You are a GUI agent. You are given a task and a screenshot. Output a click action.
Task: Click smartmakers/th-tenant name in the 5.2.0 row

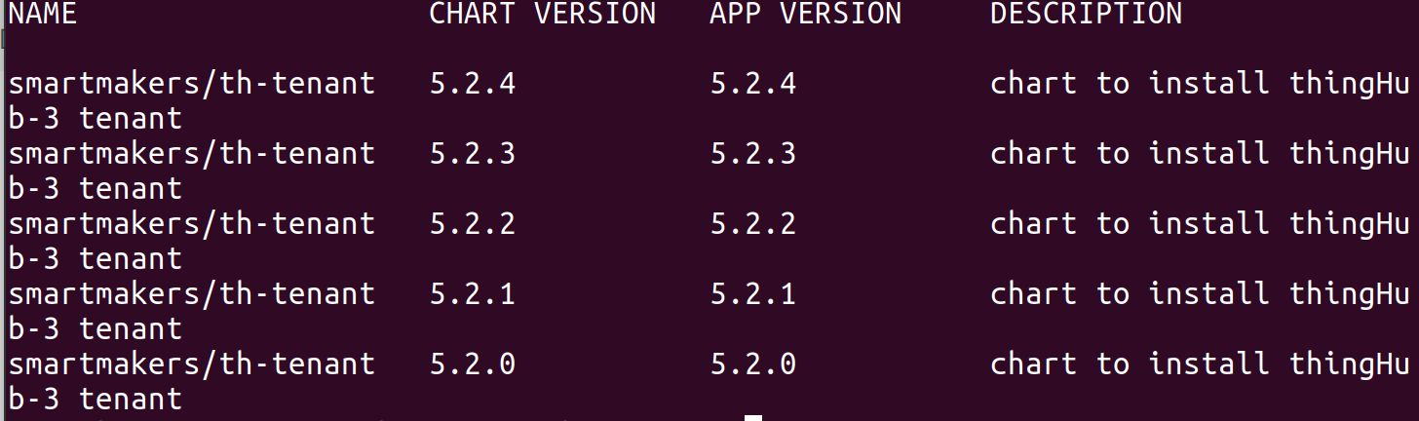(192, 364)
